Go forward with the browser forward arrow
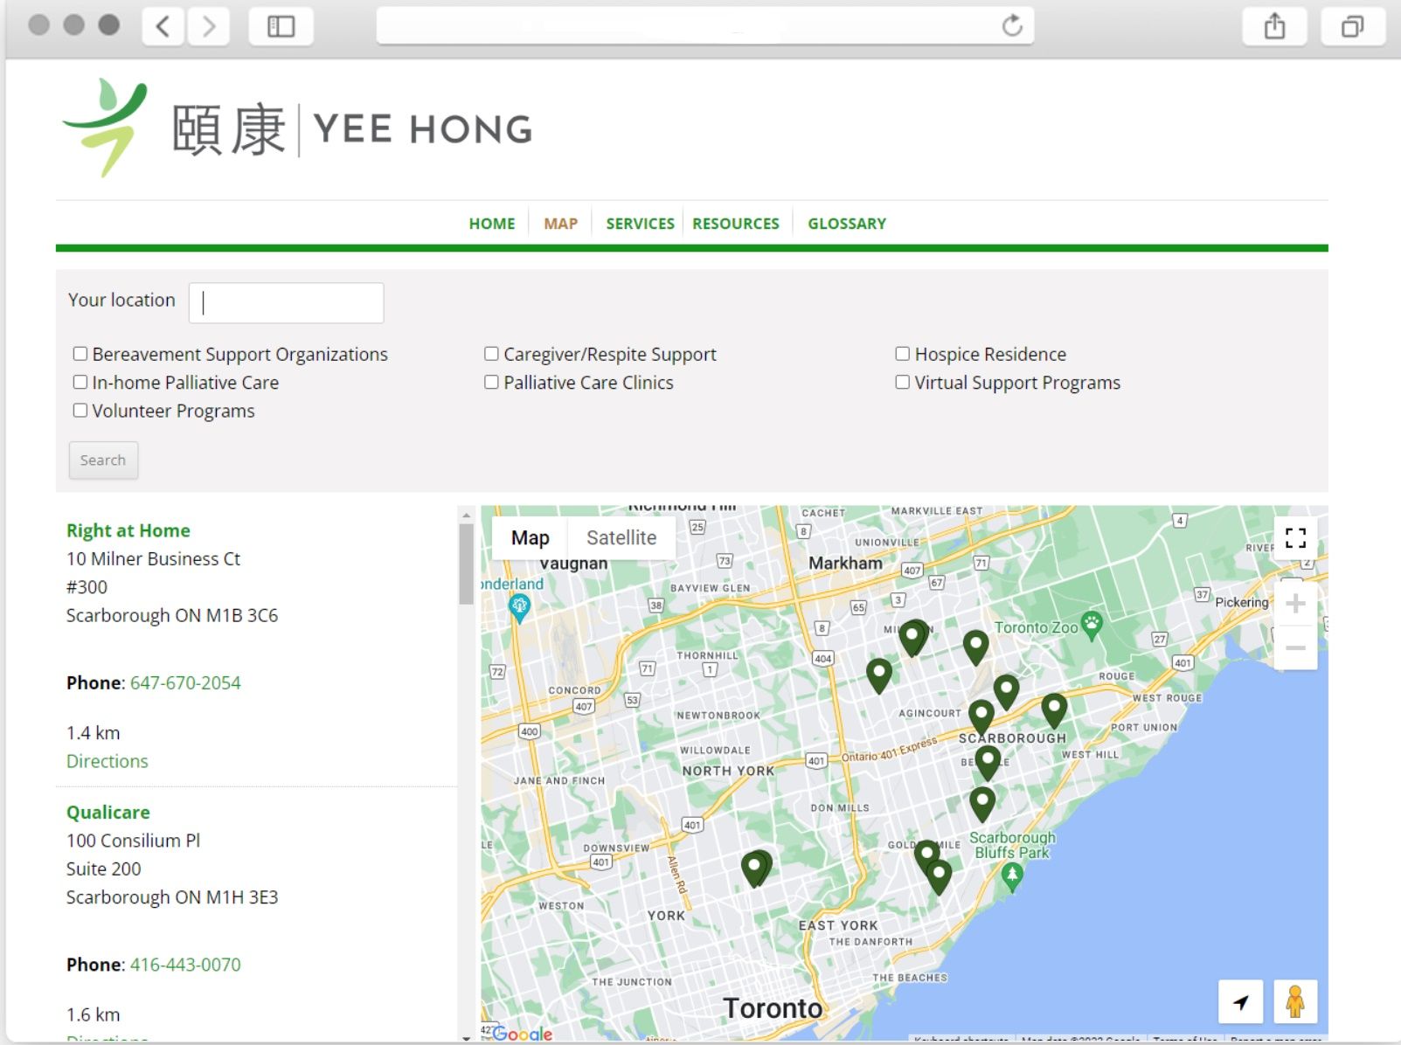 click(x=208, y=26)
